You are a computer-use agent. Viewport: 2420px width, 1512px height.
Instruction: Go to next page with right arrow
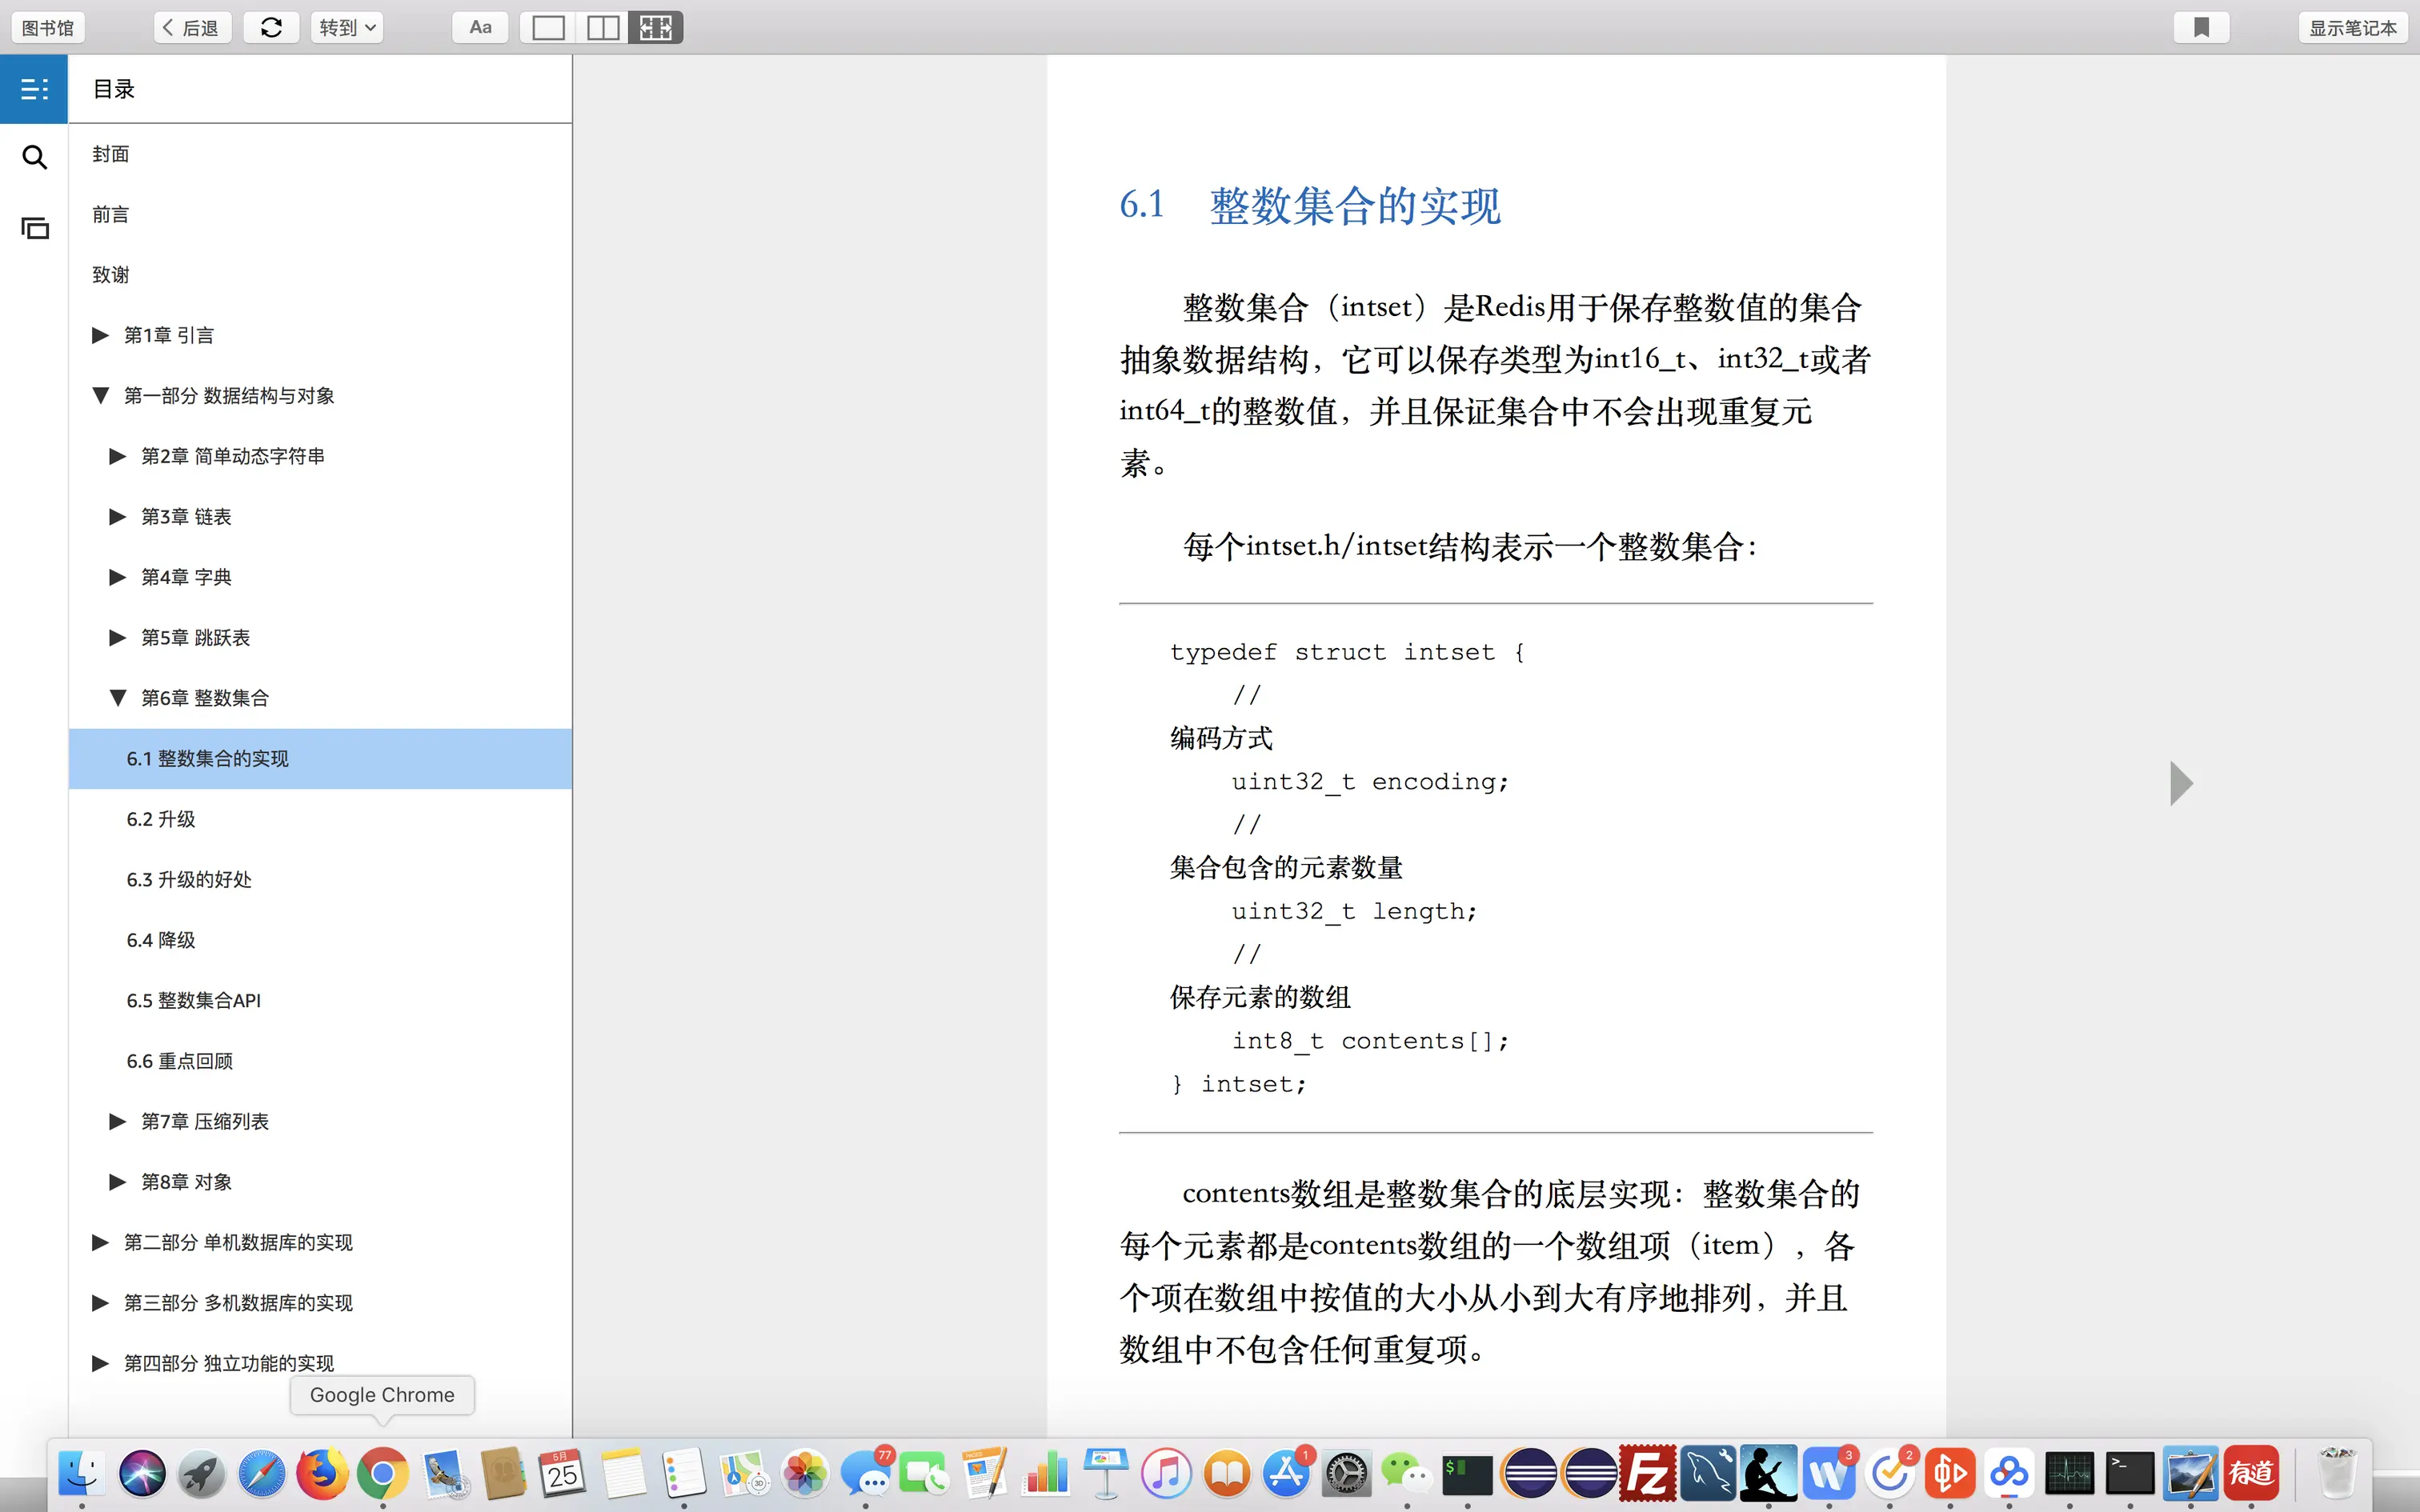click(2181, 783)
